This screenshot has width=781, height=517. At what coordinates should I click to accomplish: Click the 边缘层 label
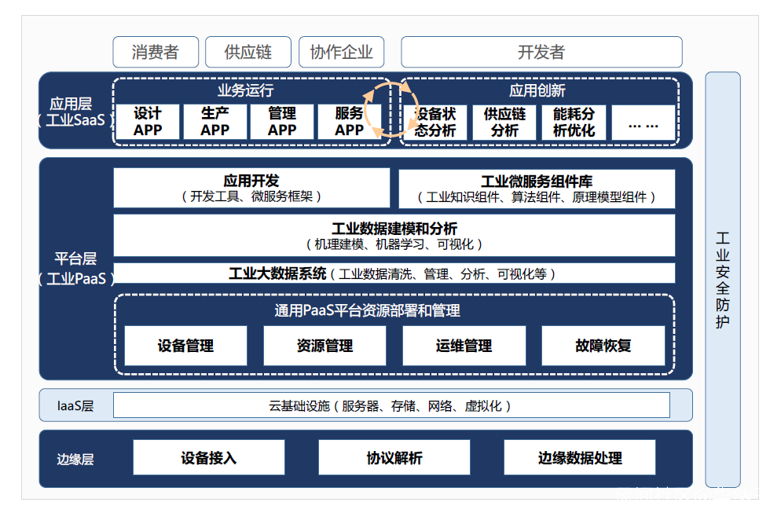click(x=75, y=459)
